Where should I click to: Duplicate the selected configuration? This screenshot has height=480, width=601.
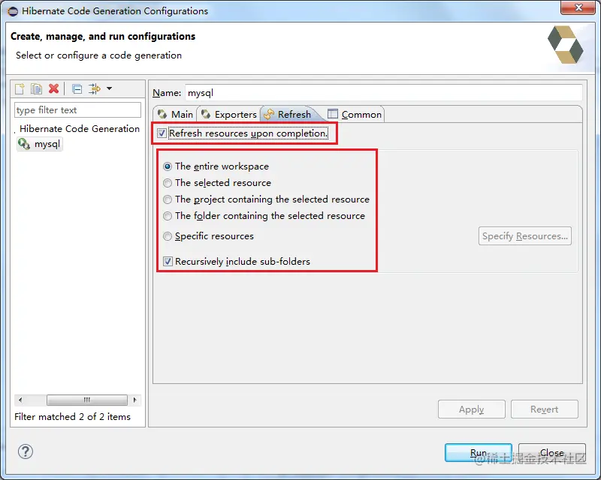[x=35, y=88]
